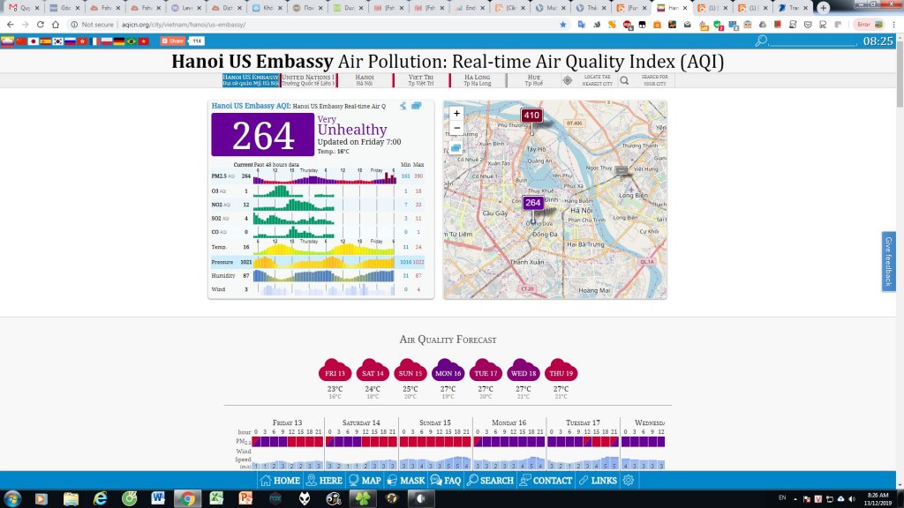Click the share count 114 badge
904x508 pixels.
click(x=197, y=41)
